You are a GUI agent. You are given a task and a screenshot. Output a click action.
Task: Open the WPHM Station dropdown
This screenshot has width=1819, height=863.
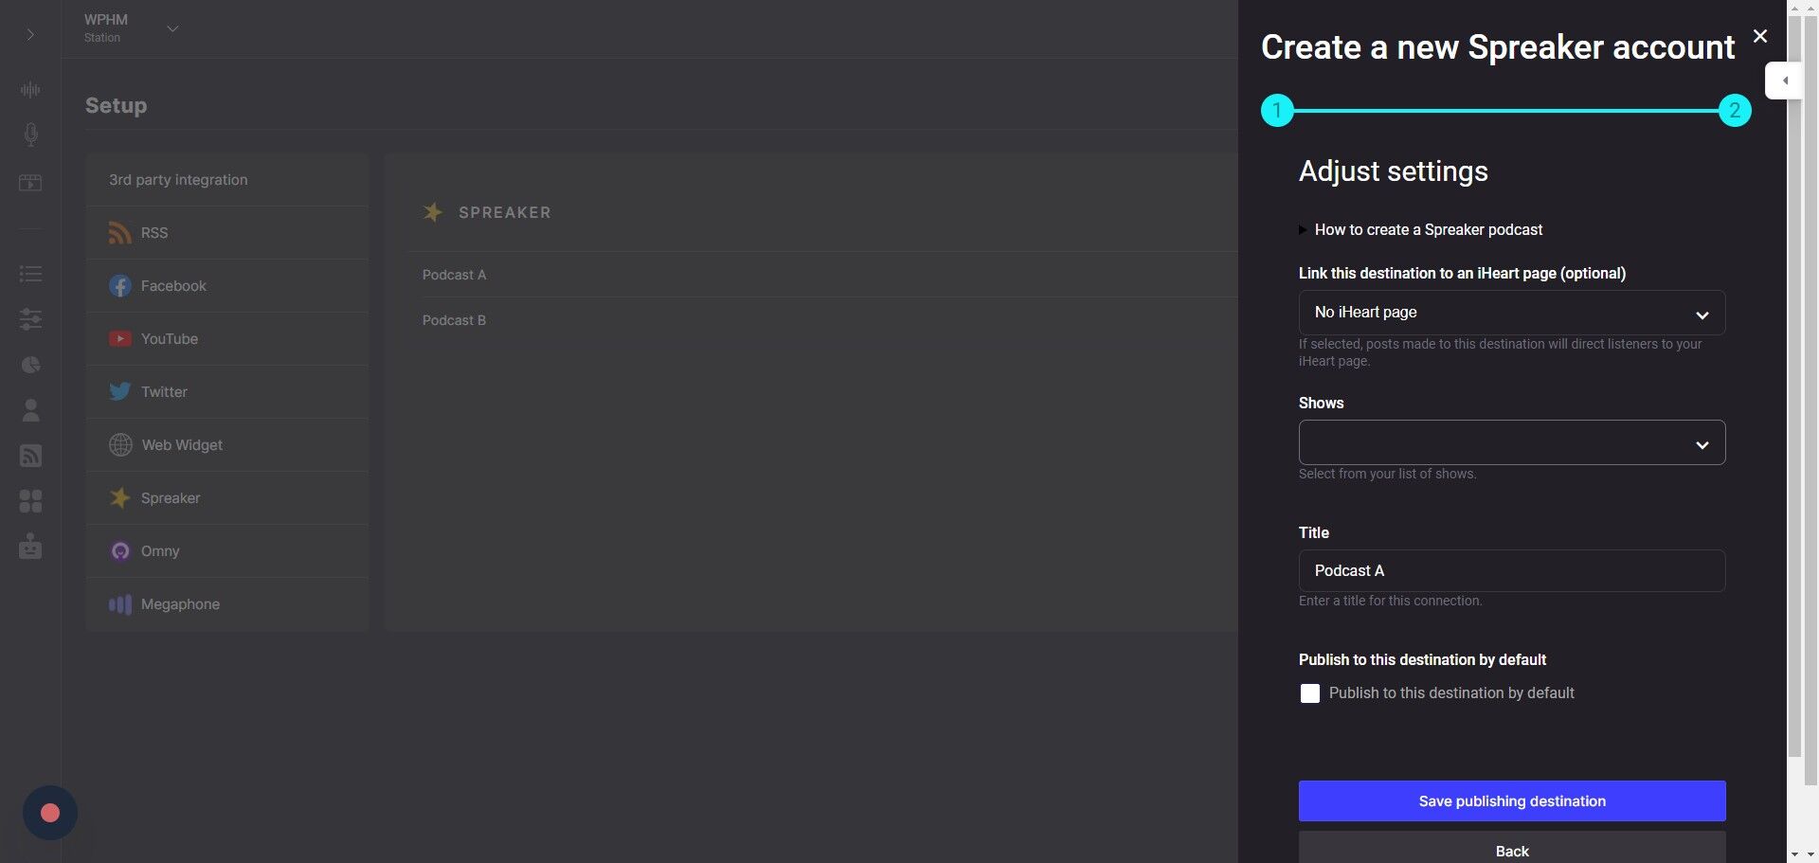(x=131, y=28)
